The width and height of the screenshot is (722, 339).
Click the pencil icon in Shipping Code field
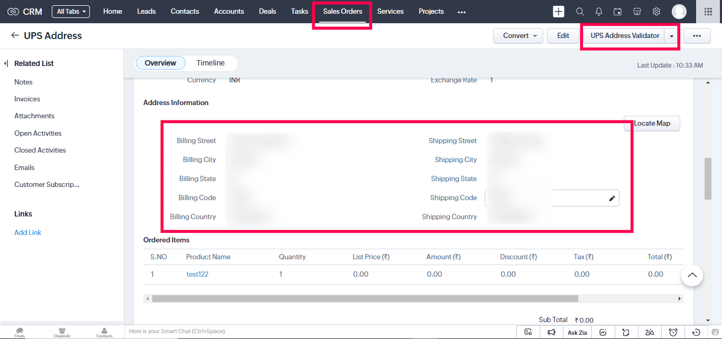[612, 199]
